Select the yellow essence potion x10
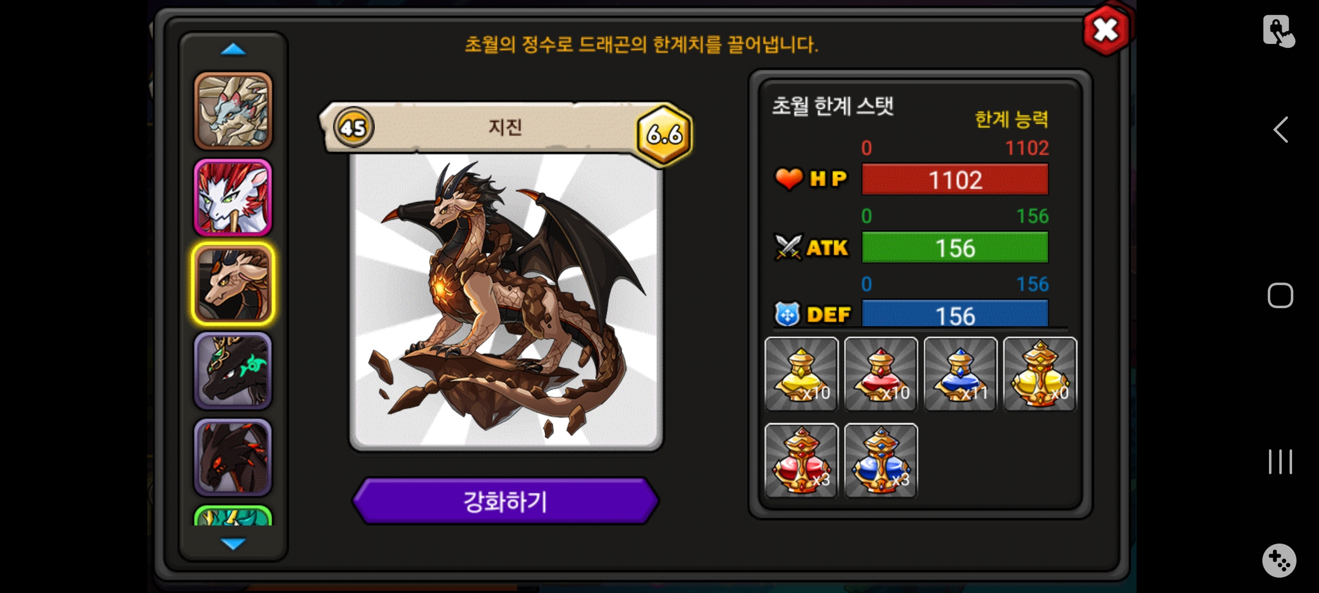 pos(801,374)
